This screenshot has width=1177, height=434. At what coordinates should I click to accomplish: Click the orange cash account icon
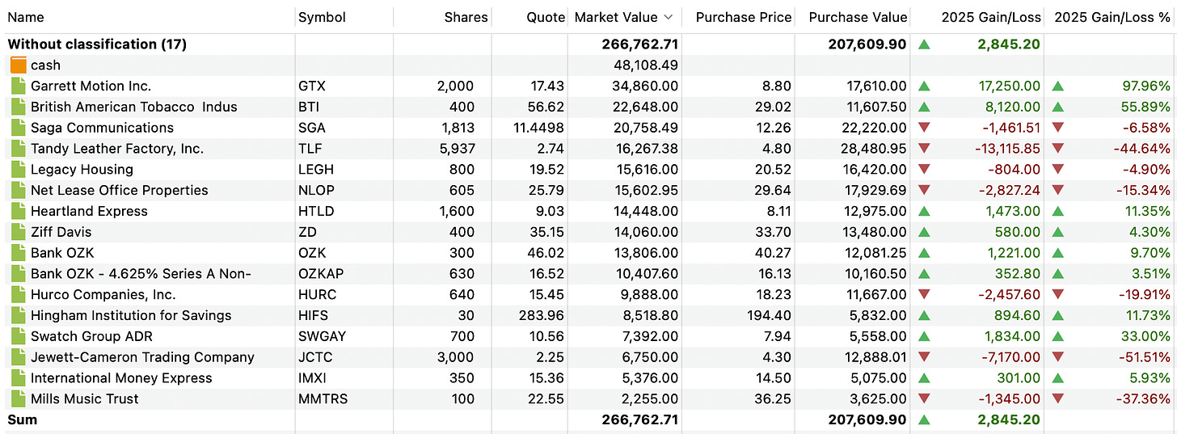(19, 65)
